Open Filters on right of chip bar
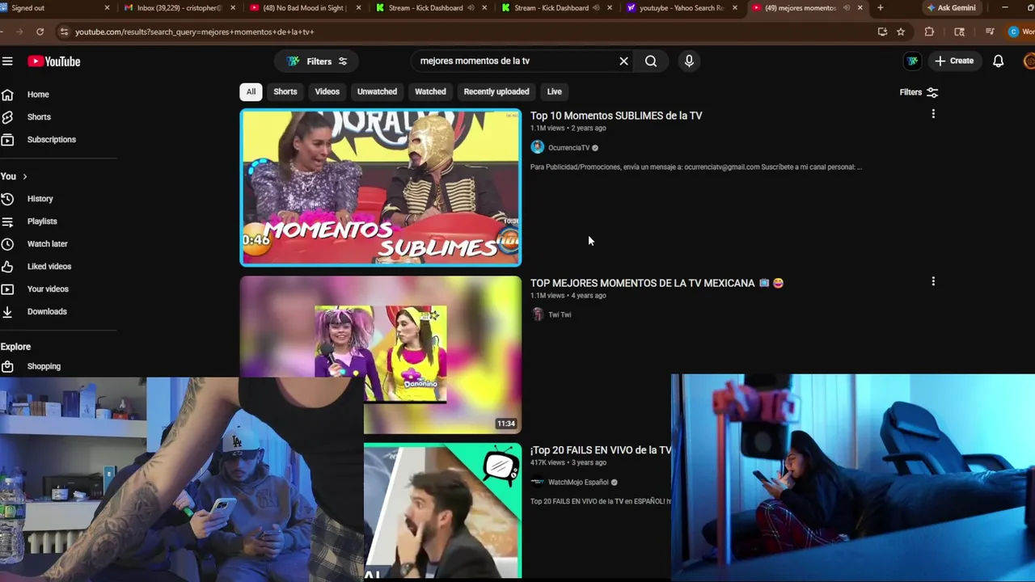The image size is (1035, 582). (x=919, y=92)
